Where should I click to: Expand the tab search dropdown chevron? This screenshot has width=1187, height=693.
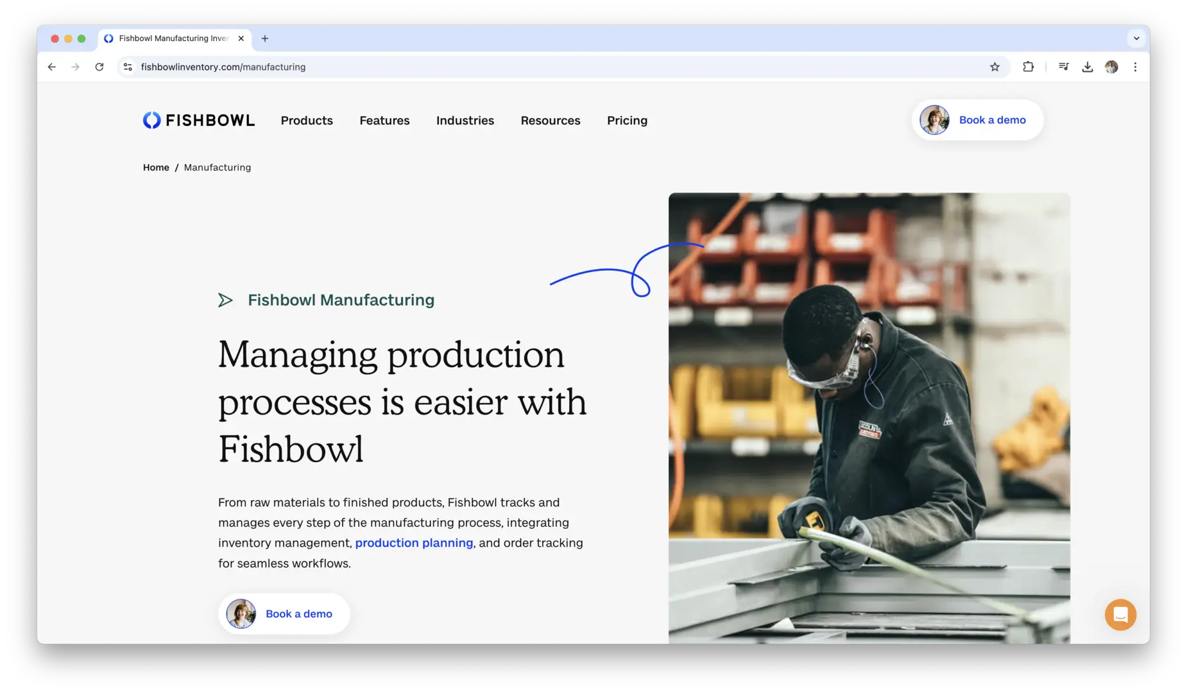[1136, 38]
